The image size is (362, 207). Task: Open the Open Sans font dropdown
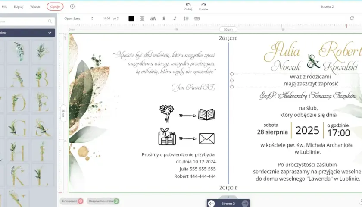pos(78,19)
